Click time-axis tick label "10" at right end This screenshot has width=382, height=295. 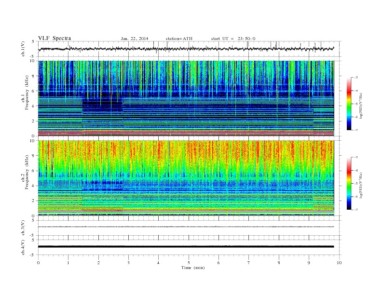point(339,263)
